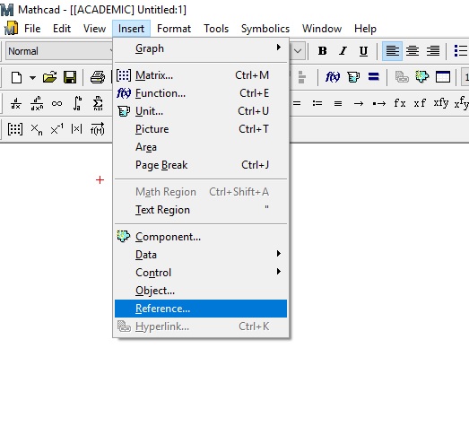The height and width of the screenshot is (444, 469).
Task: Toggle bulleted list formatting
Action: tap(461, 51)
